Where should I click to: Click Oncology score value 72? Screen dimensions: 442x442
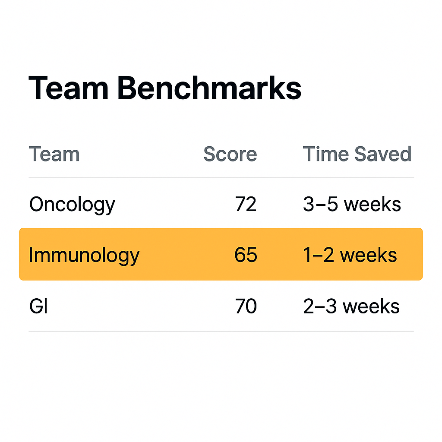(246, 204)
